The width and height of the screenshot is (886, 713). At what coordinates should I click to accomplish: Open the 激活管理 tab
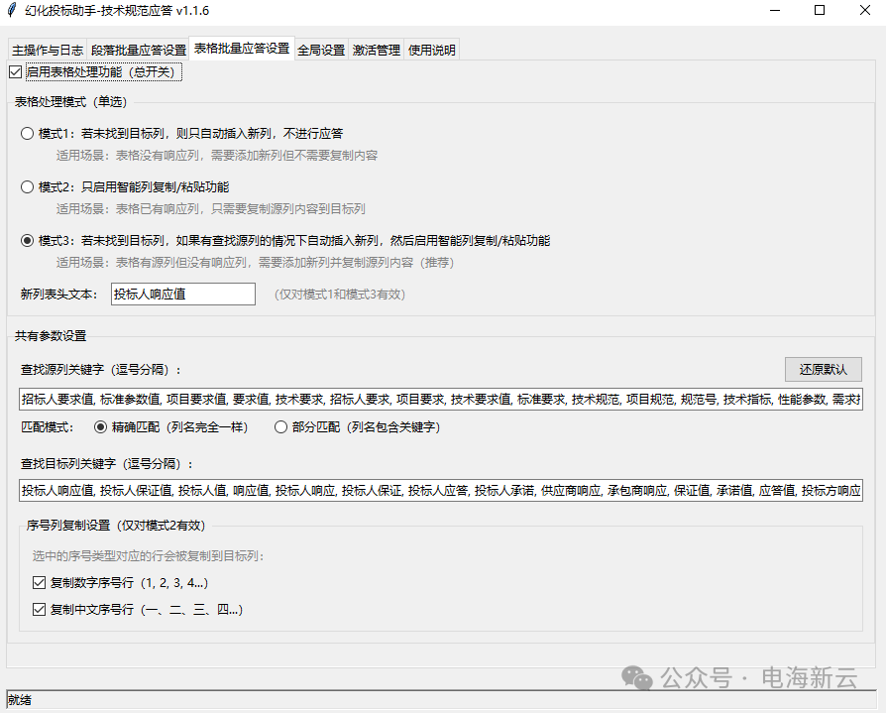click(x=376, y=49)
